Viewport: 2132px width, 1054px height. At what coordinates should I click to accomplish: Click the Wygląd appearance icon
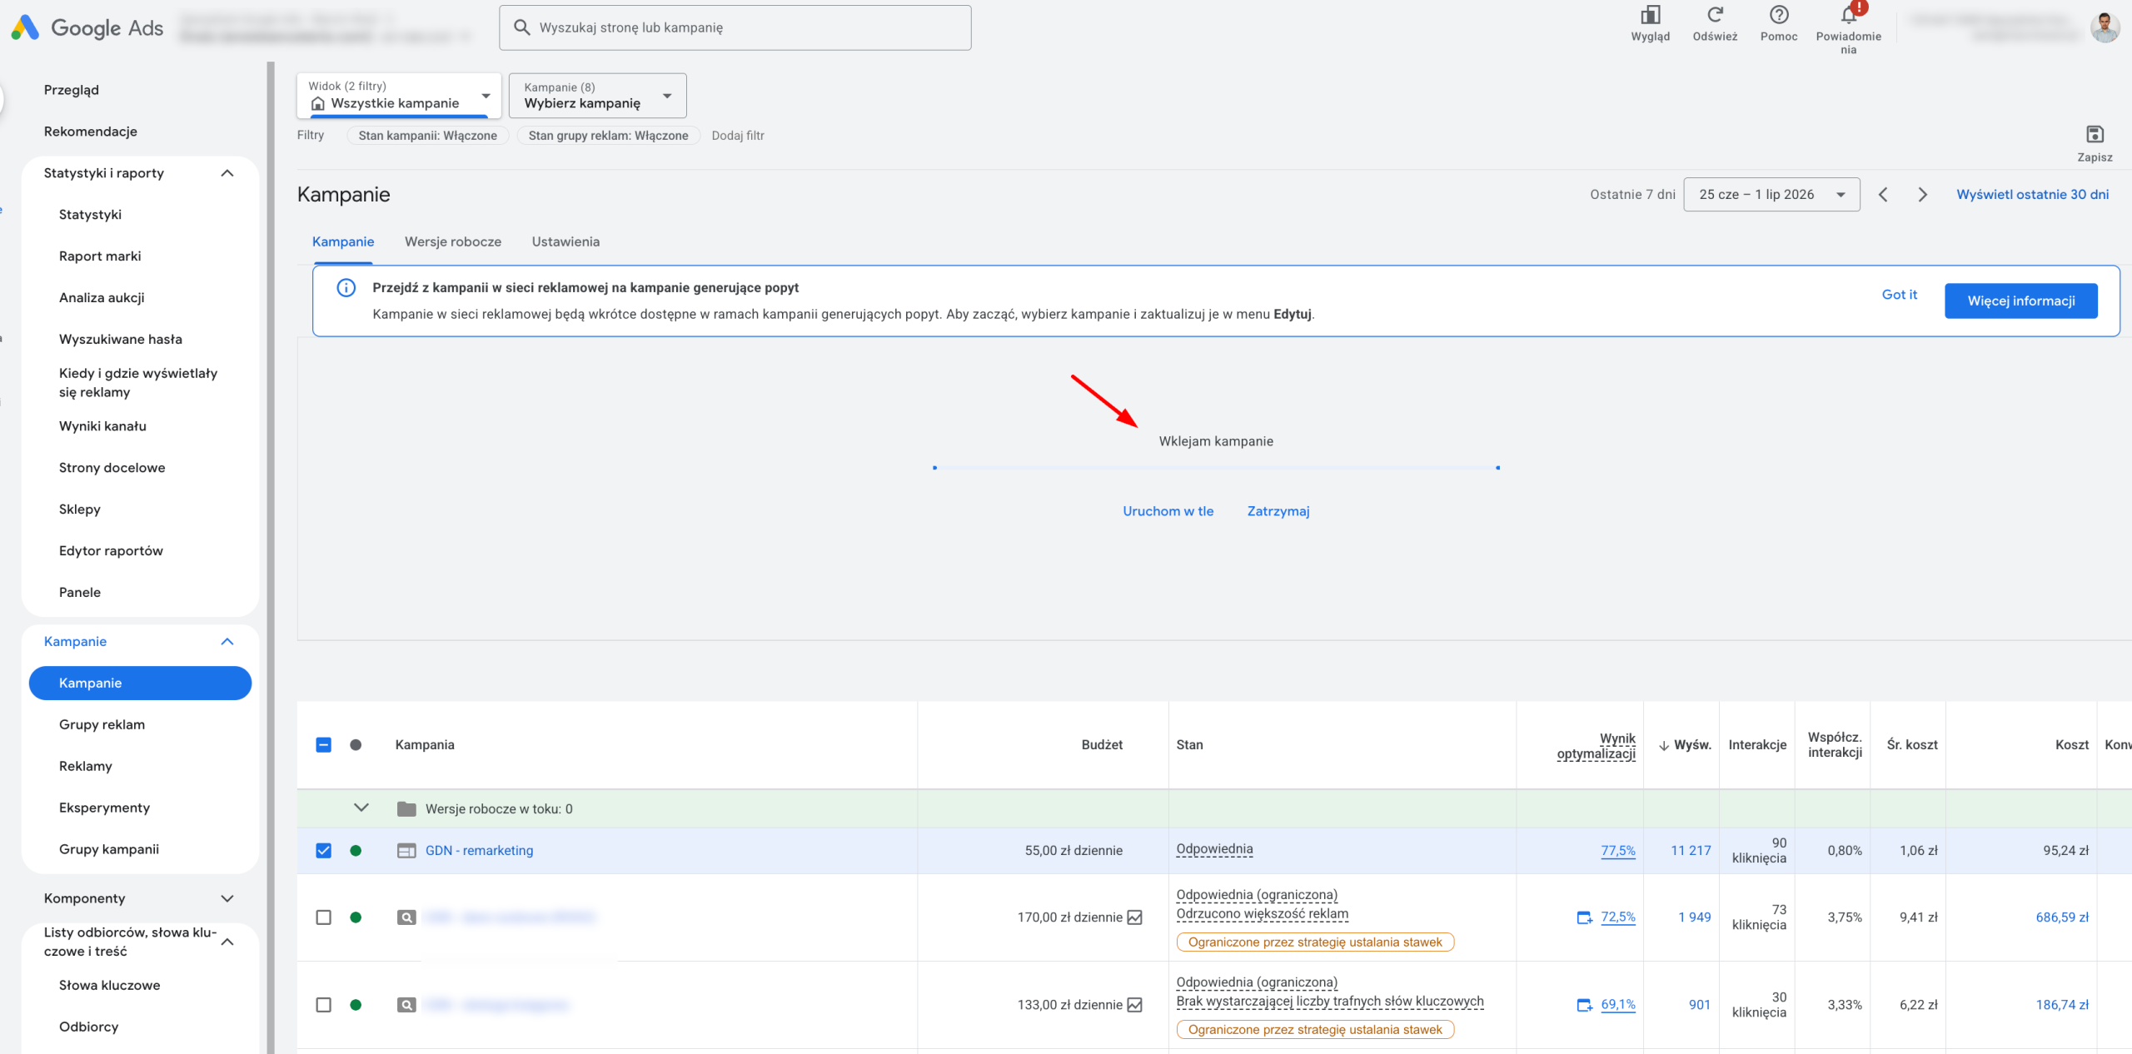(1650, 15)
